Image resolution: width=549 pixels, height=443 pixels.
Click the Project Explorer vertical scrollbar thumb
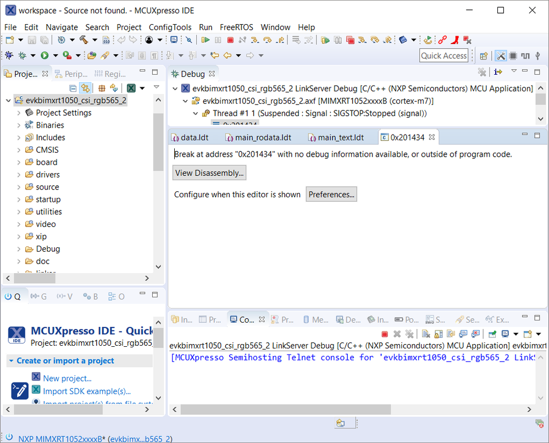pyautogui.click(x=158, y=142)
